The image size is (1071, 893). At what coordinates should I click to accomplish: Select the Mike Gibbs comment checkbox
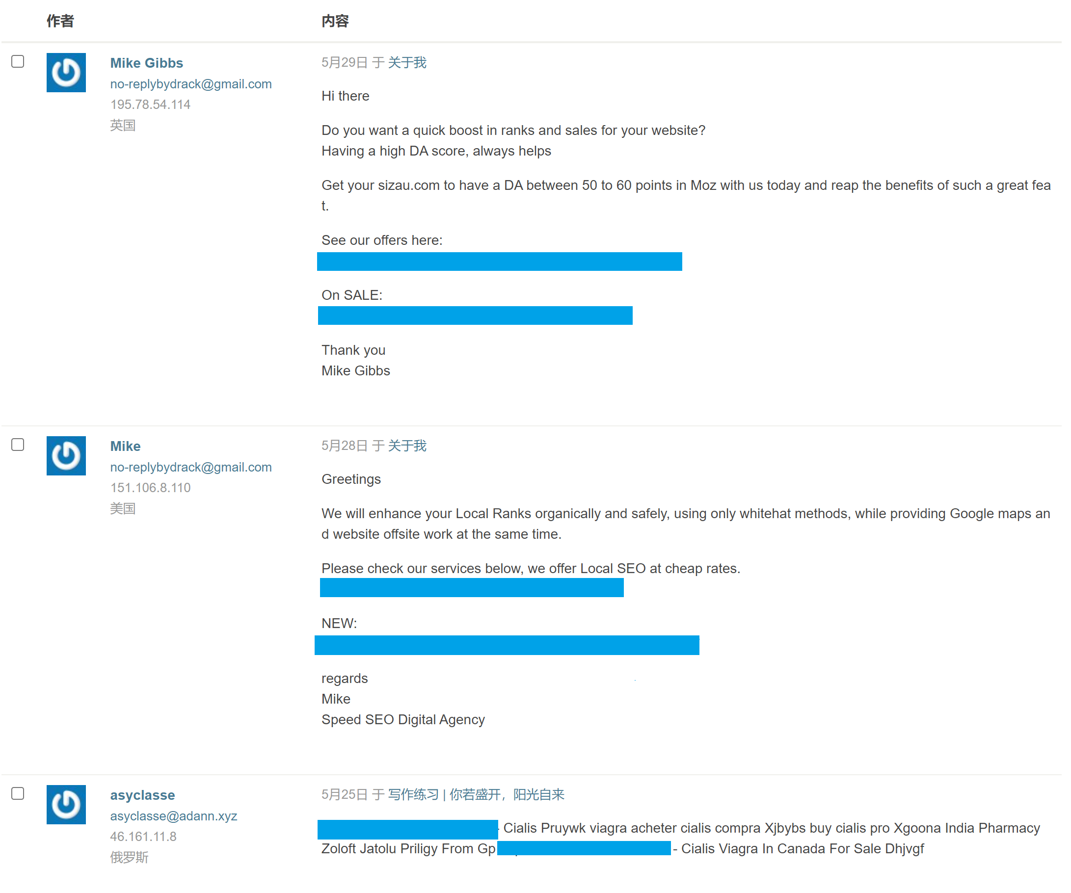click(x=18, y=62)
